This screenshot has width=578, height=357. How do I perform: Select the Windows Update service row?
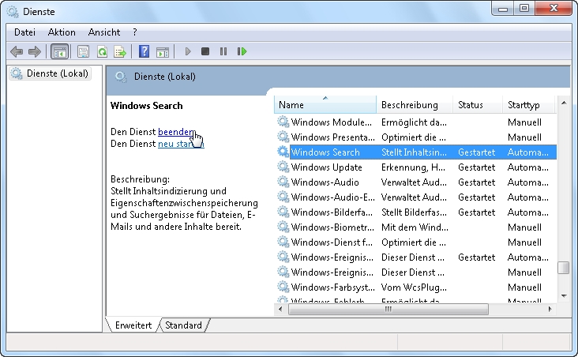(x=326, y=167)
